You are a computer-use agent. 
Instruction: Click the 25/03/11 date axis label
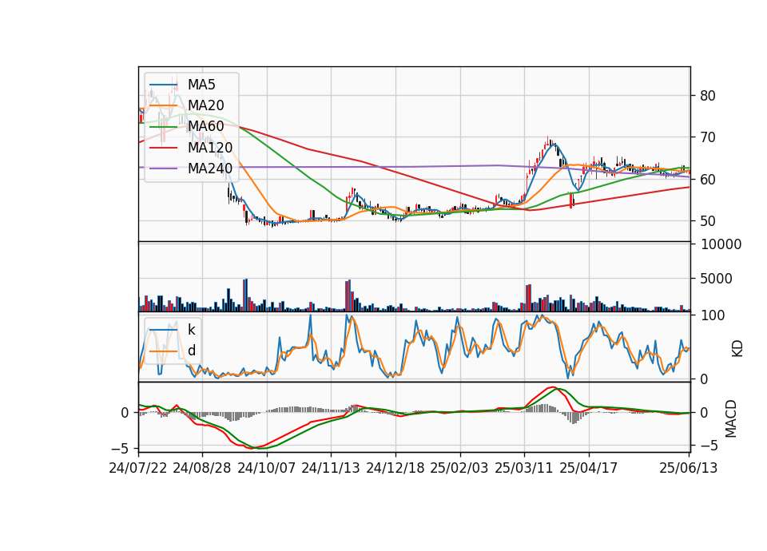(524, 468)
